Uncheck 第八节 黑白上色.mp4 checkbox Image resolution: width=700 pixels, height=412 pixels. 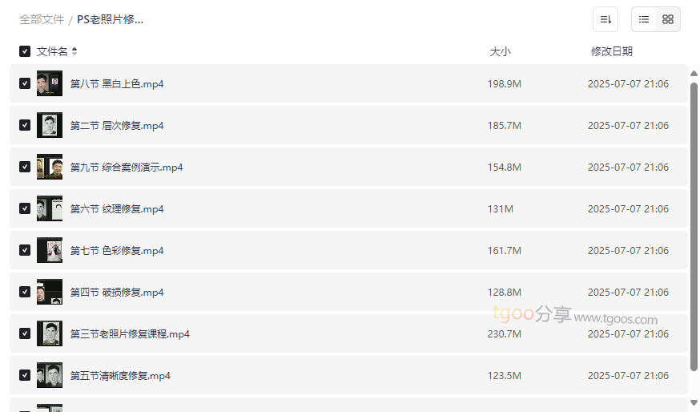(x=25, y=83)
